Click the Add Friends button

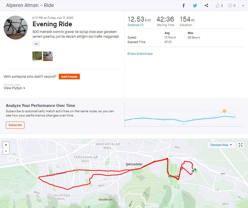point(69,77)
